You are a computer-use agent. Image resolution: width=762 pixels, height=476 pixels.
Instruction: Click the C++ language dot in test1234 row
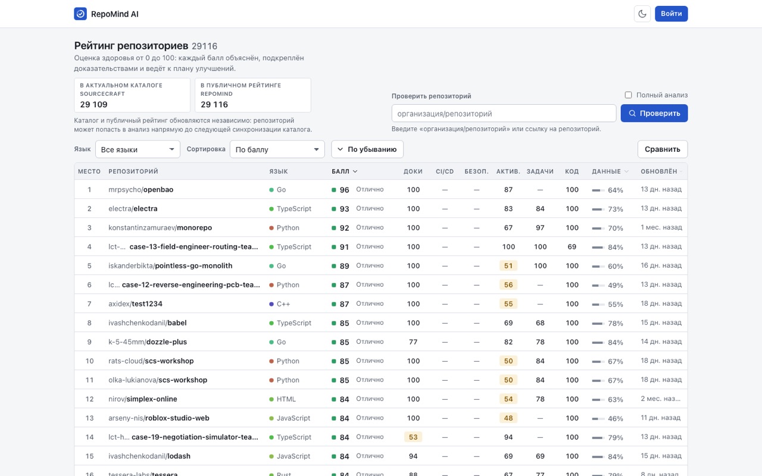click(271, 304)
